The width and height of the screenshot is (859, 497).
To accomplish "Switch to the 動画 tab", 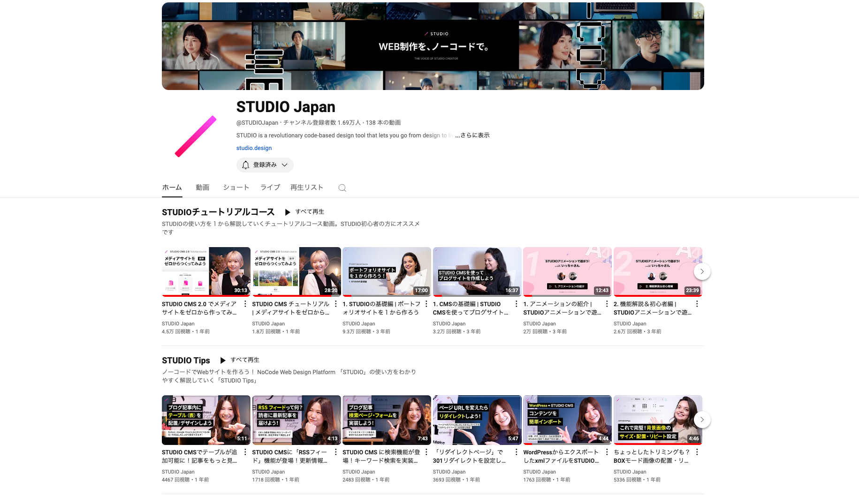I will click(202, 188).
